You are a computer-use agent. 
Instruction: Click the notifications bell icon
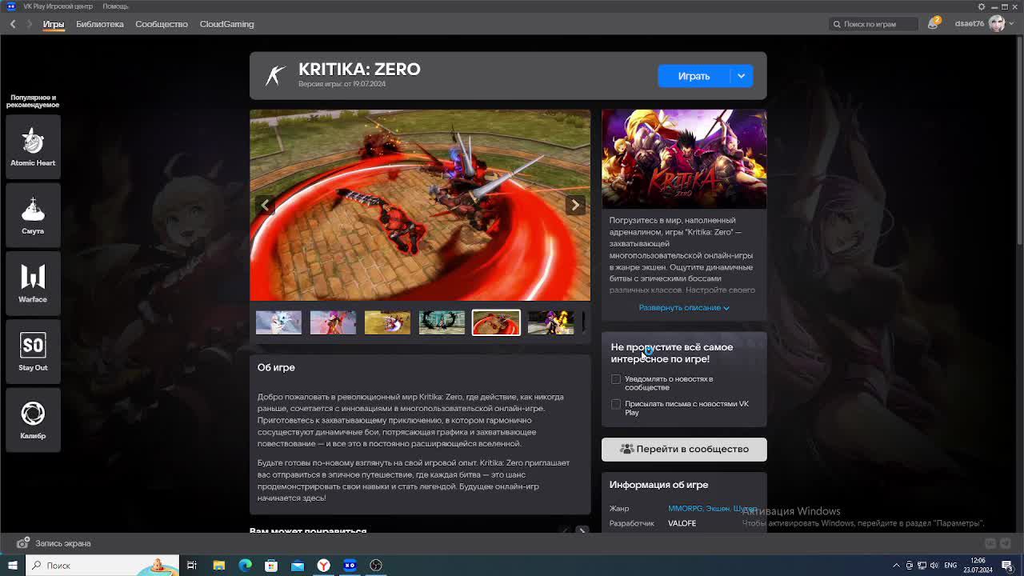933,24
